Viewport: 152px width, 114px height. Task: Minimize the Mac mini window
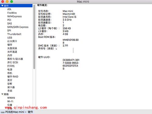coord(7,2)
